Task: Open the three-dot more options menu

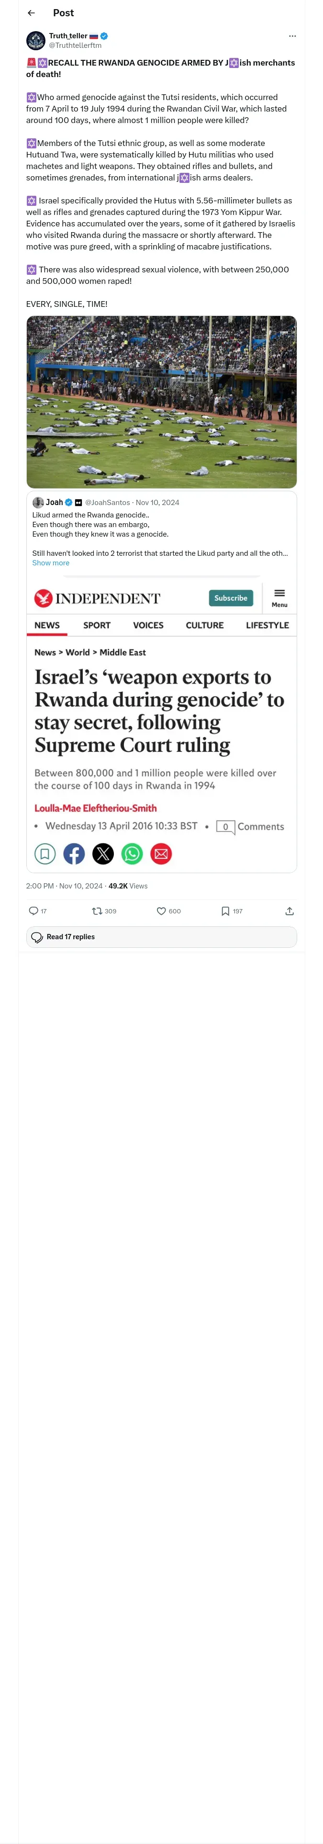Action: tap(292, 36)
